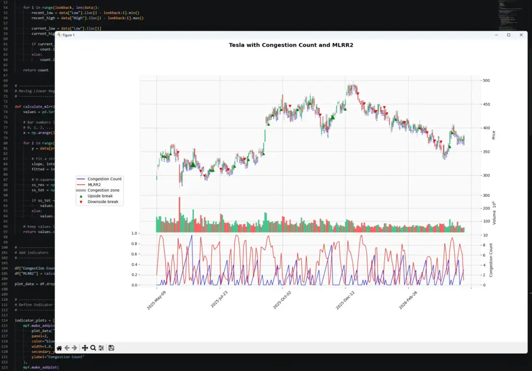Click editor code line 'current_low = data["Low"].iloc[i]'

[x=66, y=29]
